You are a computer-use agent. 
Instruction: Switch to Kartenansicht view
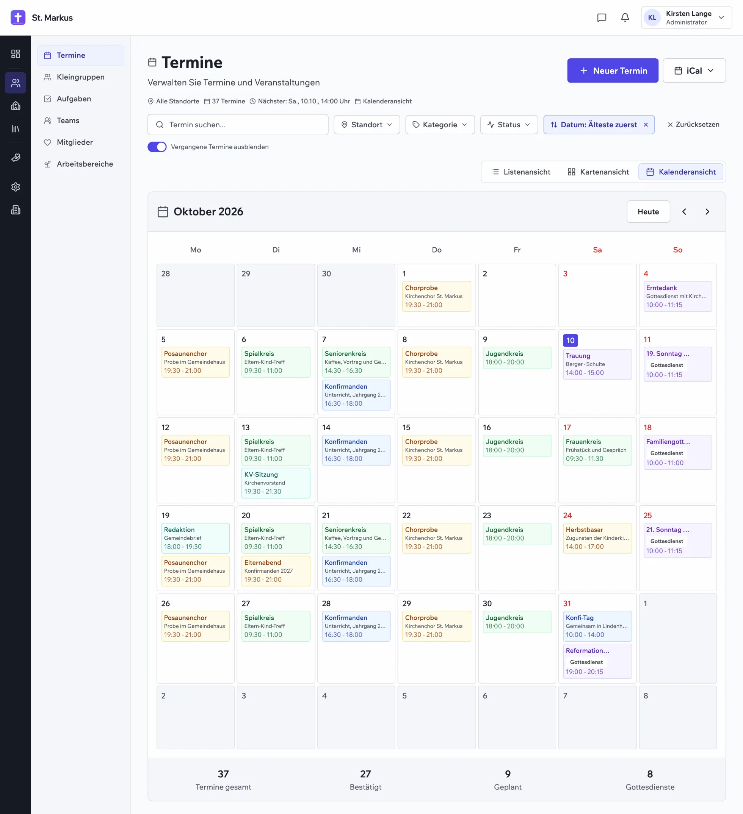598,172
